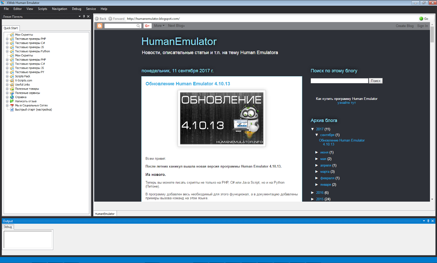Click the X-Scripts.com tree icon
The image size is (437, 263).
point(12,80)
